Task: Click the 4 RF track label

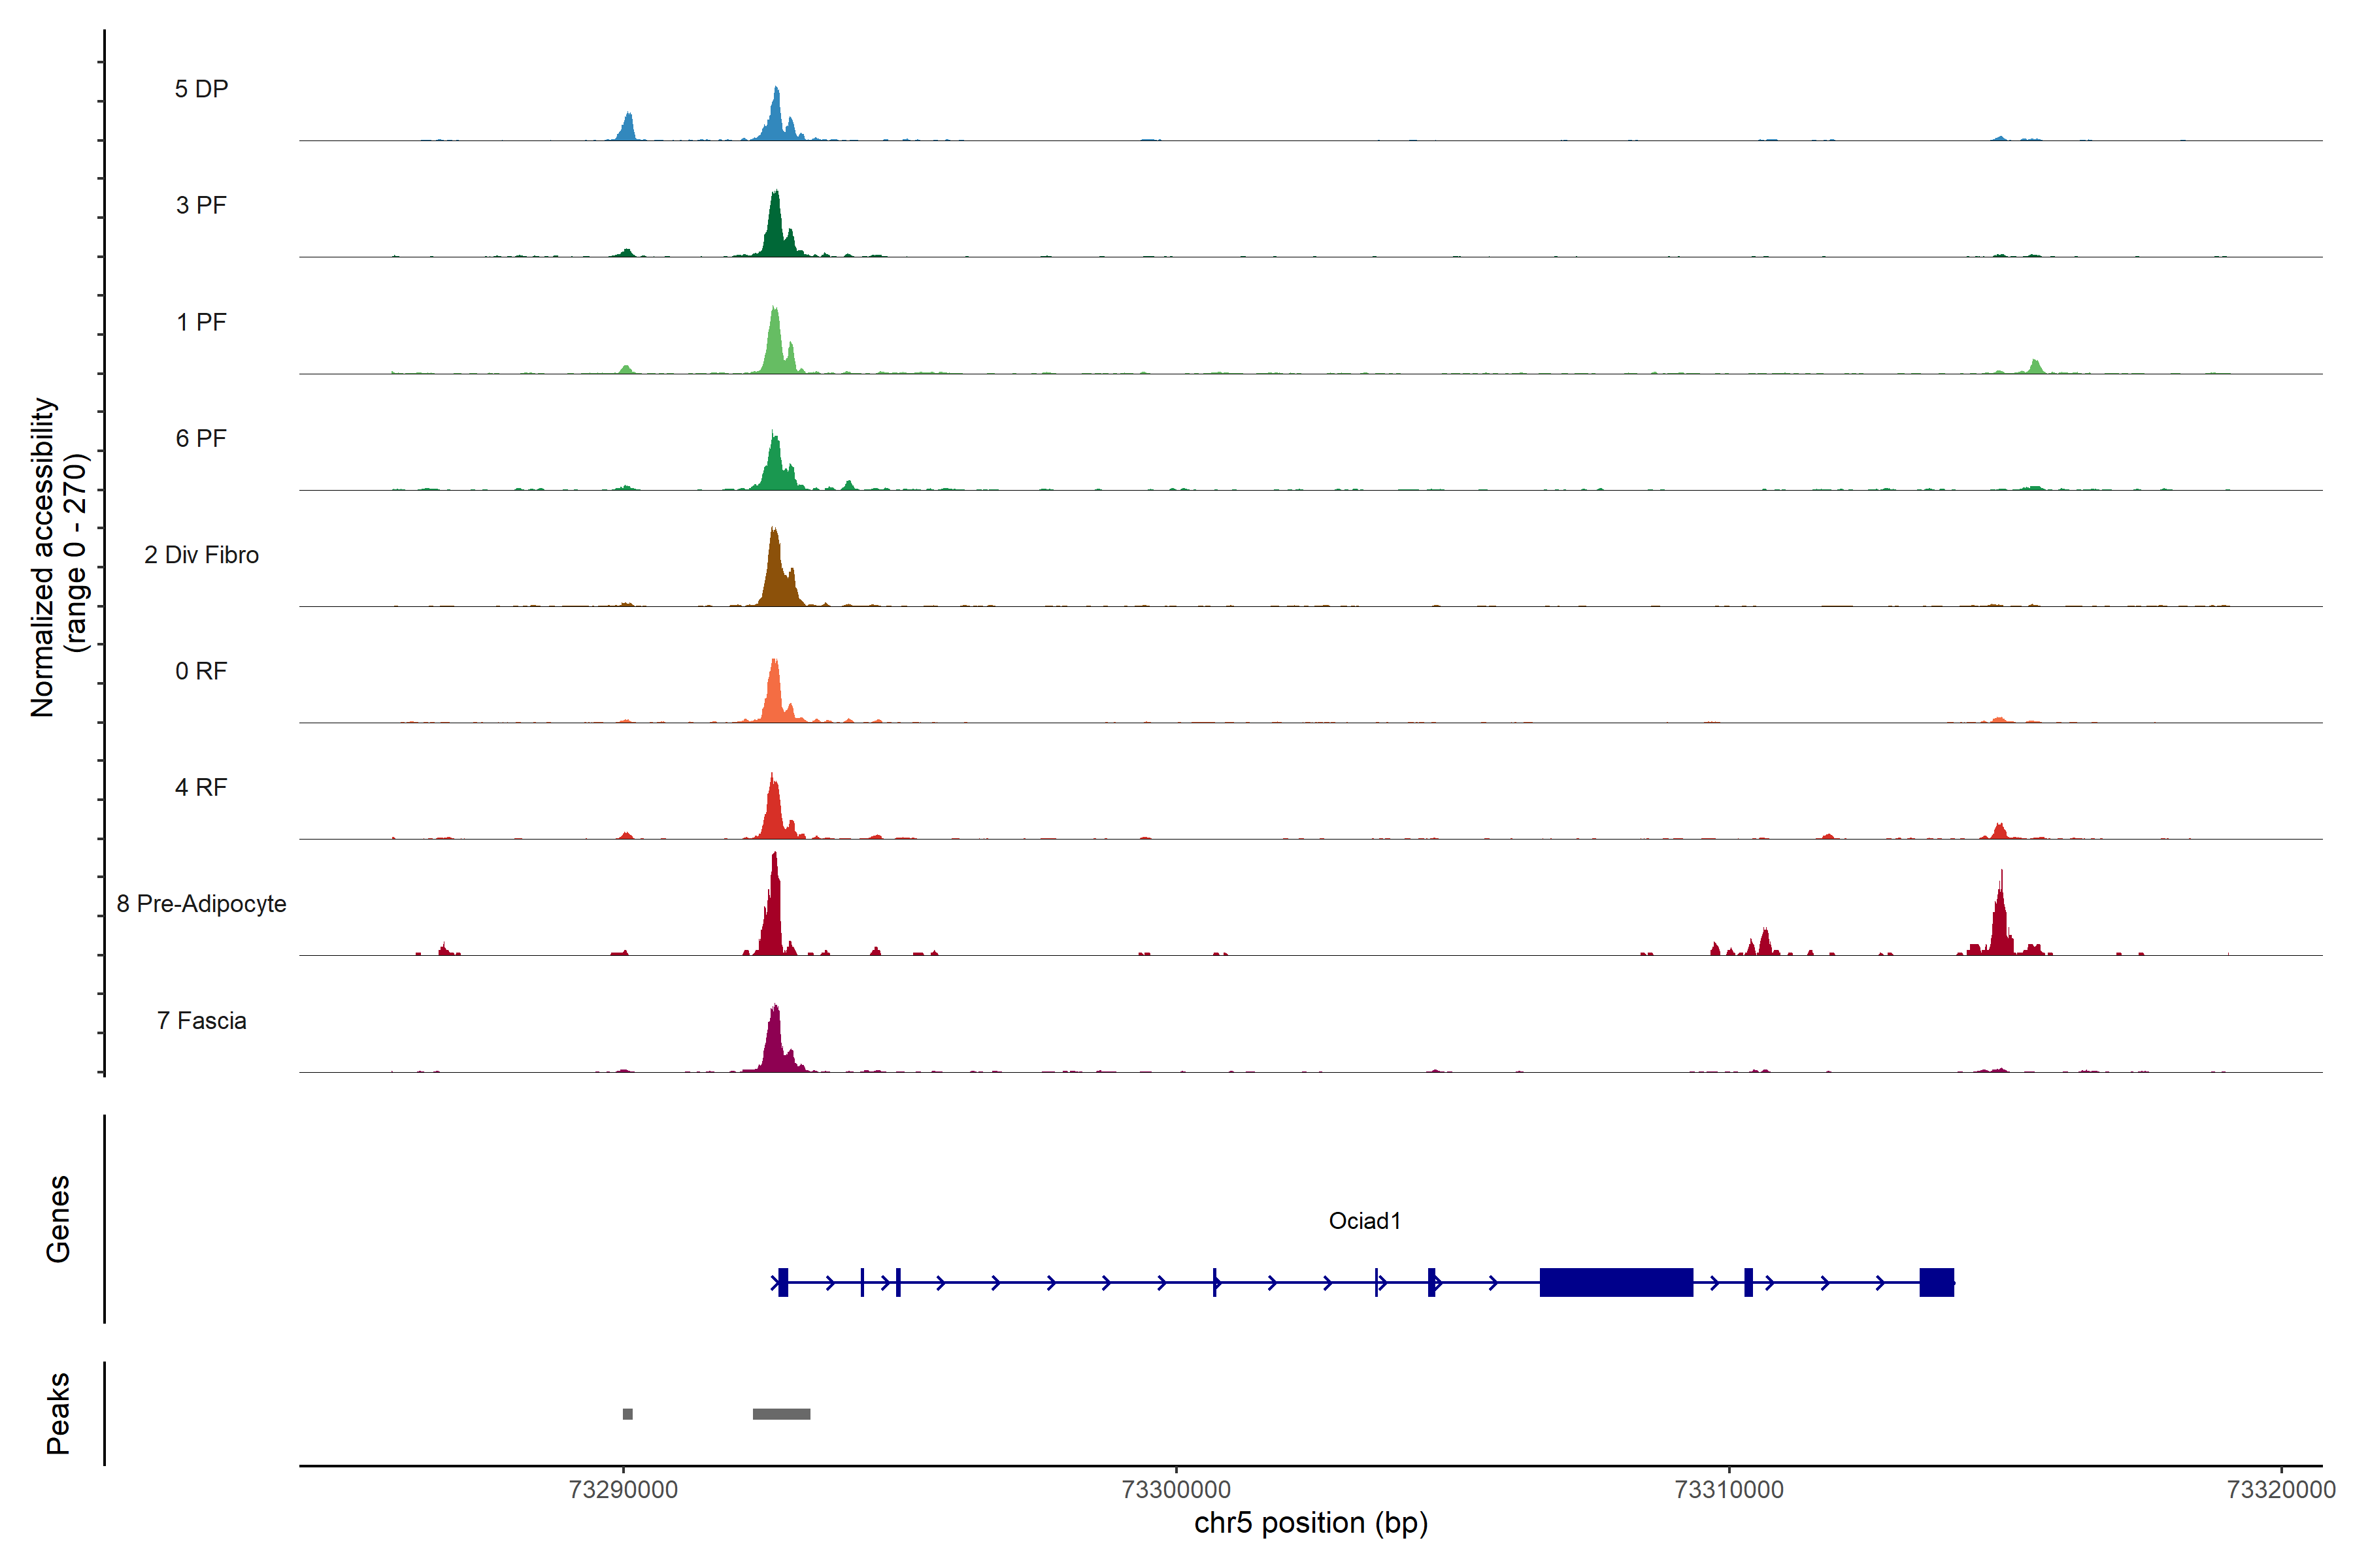Action: pyautogui.click(x=201, y=787)
